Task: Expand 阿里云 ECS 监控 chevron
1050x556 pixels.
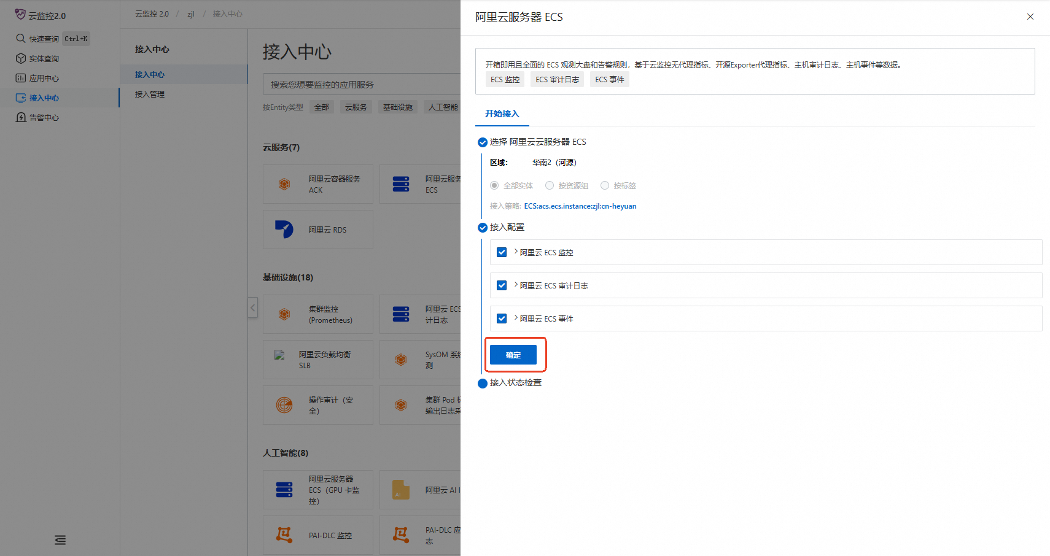Action: pos(516,252)
